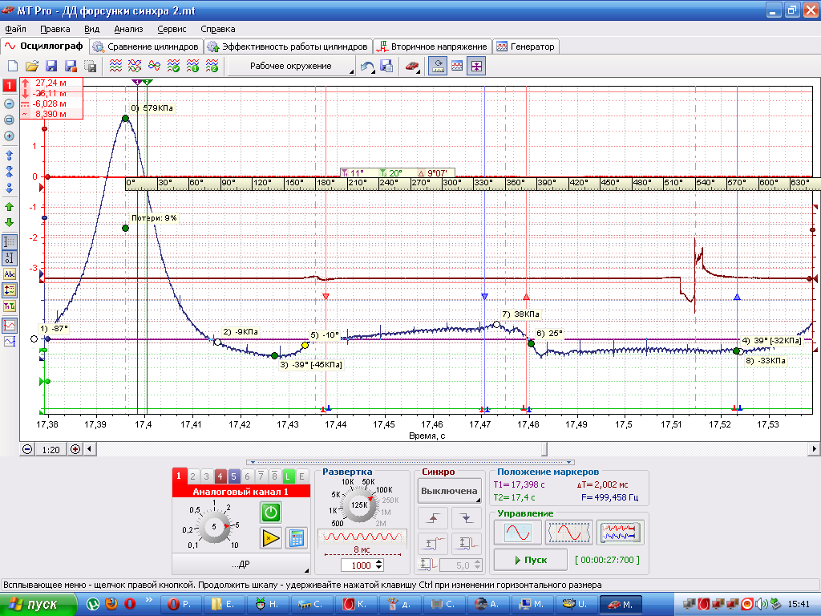This screenshot has width=821, height=616.
Task: Click the Windows пуск start button
Action: 38,605
